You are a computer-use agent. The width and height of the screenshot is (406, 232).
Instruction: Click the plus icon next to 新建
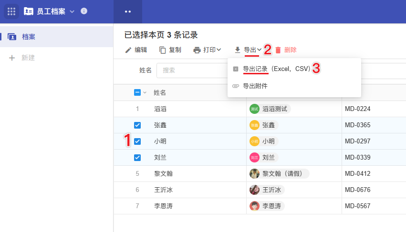[x=12, y=58]
